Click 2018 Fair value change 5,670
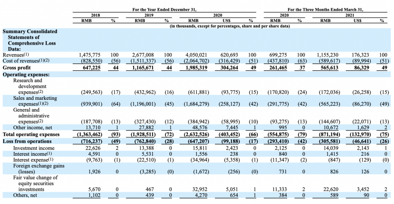This screenshot has height=204, width=394. 94,190
